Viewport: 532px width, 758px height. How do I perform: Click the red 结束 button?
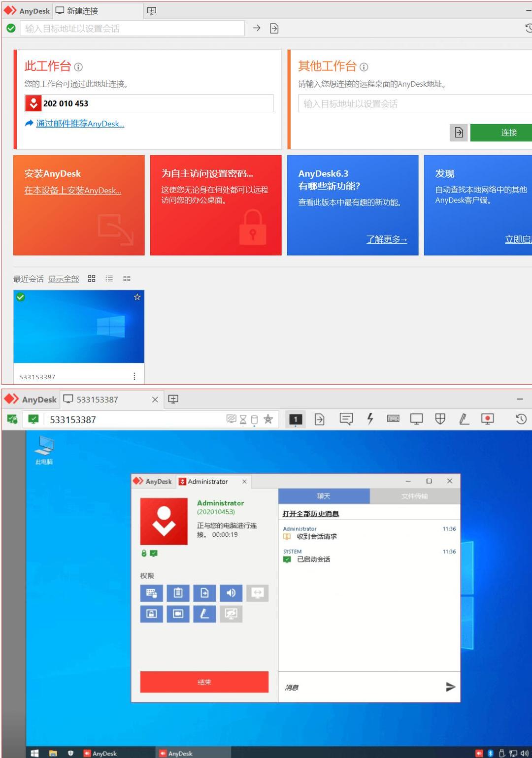(204, 682)
